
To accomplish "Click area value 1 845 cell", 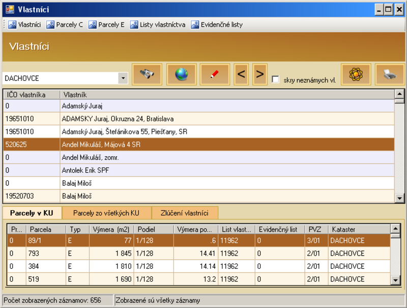I will point(111,253).
